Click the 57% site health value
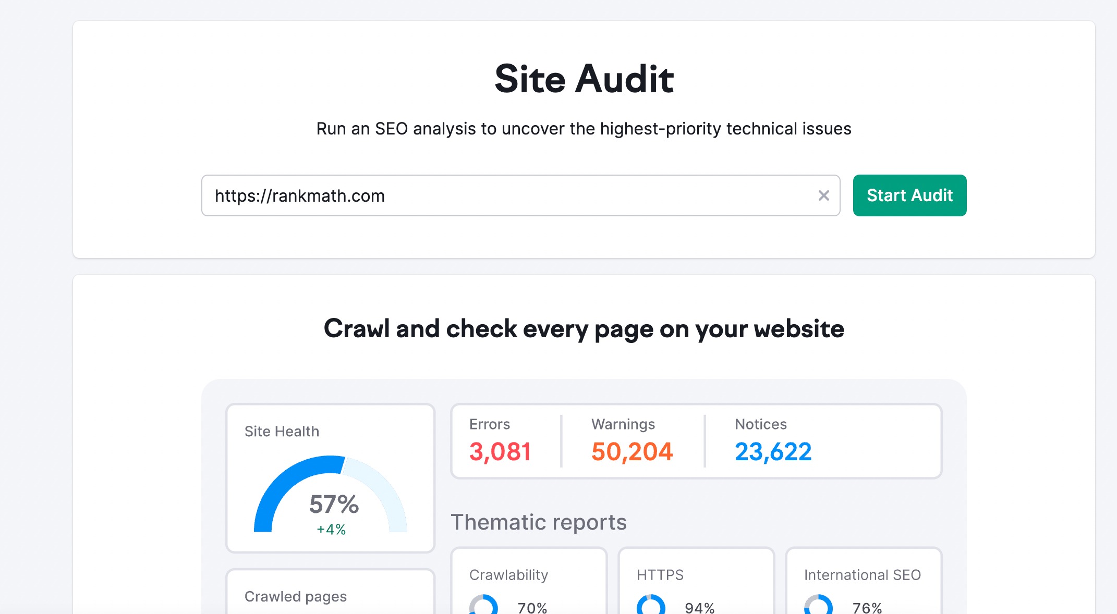Viewport: 1117px width, 614px height. tap(334, 504)
